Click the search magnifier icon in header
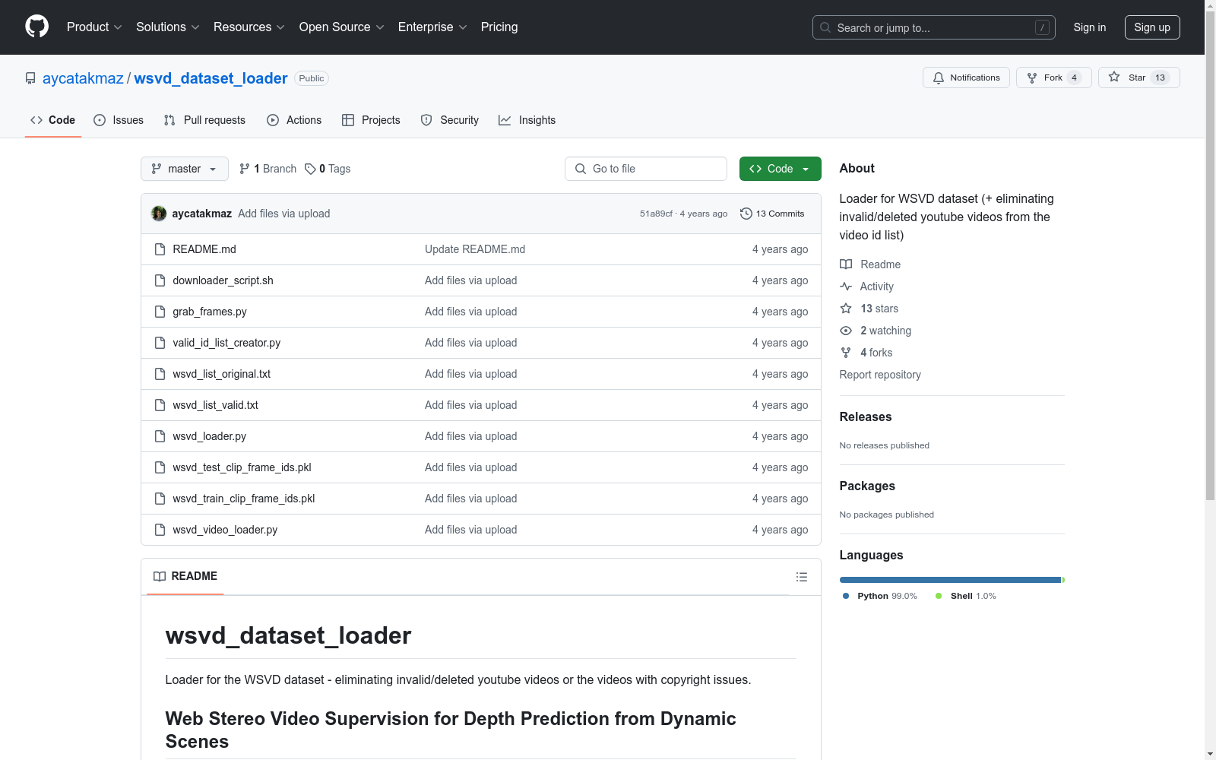The height and width of the screenshot is (760, 1216). (x=825, y=27)
